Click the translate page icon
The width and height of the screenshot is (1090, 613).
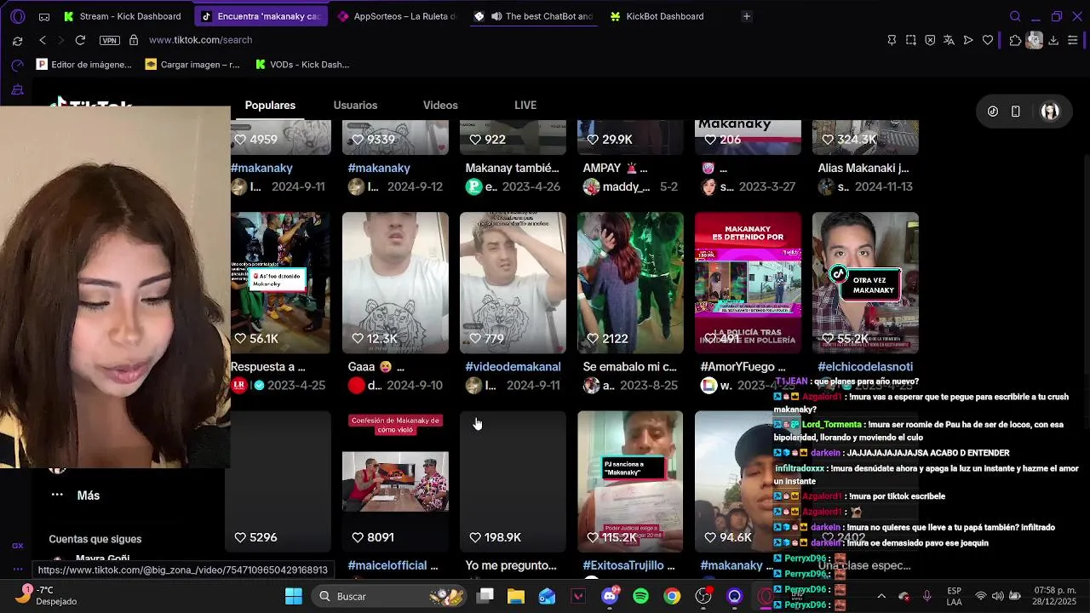(x=949, y=40)
